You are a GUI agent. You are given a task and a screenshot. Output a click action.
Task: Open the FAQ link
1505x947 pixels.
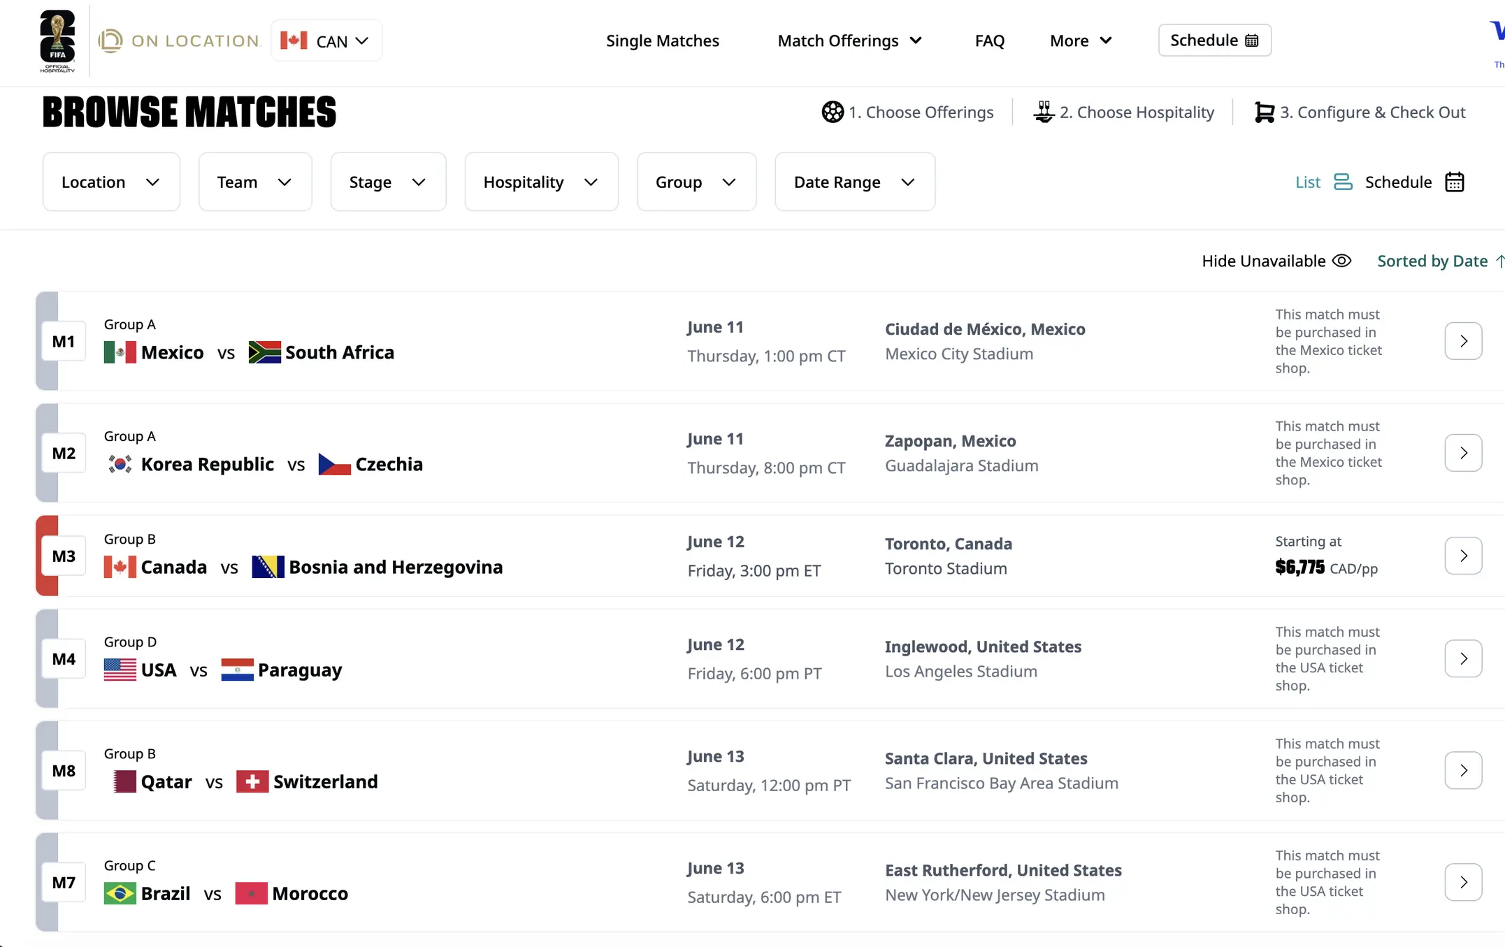coord(989,41)
